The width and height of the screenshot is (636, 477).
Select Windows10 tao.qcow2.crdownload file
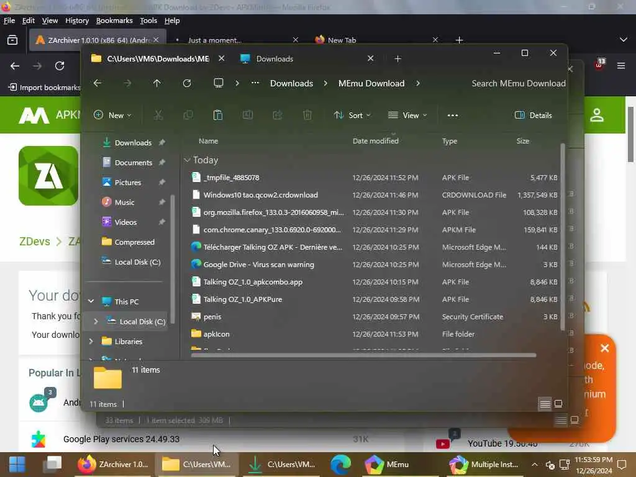tap(375, 194)
